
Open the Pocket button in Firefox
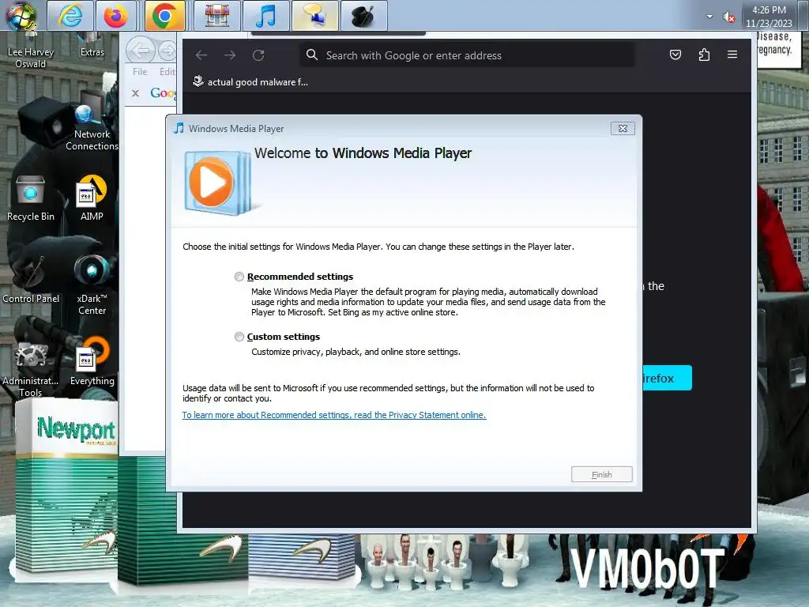click(675, 55)
